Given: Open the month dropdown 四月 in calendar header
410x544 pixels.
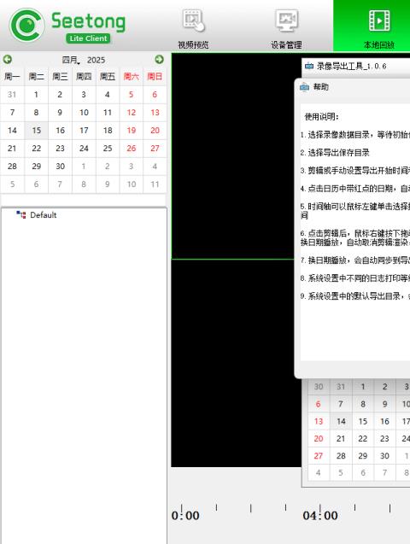Looking at the screenshot, I should [x=71, y=60].
